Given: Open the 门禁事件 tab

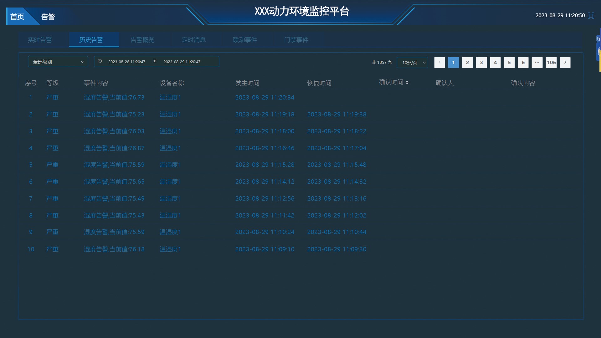Looking at the screenshot, I should [x=296, y=40].
